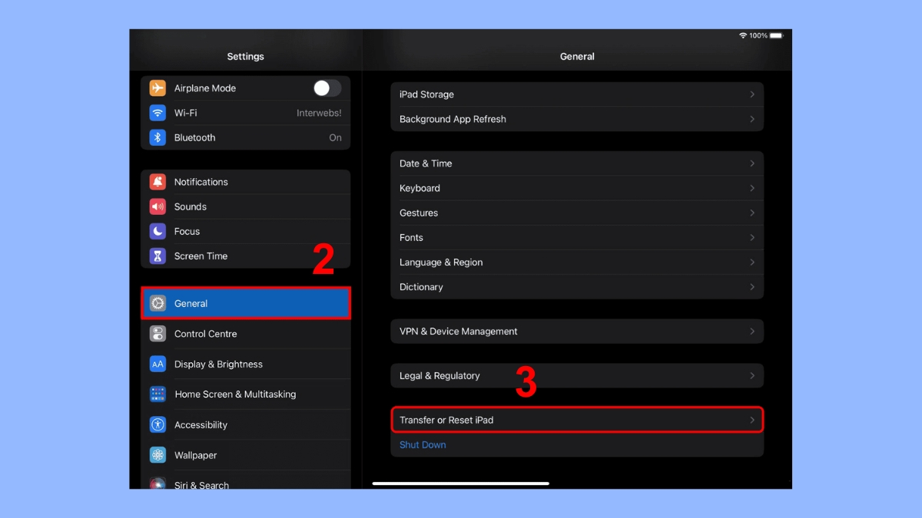
Task: Toggle the Airplane Mode switch
Action: point(327,88)
